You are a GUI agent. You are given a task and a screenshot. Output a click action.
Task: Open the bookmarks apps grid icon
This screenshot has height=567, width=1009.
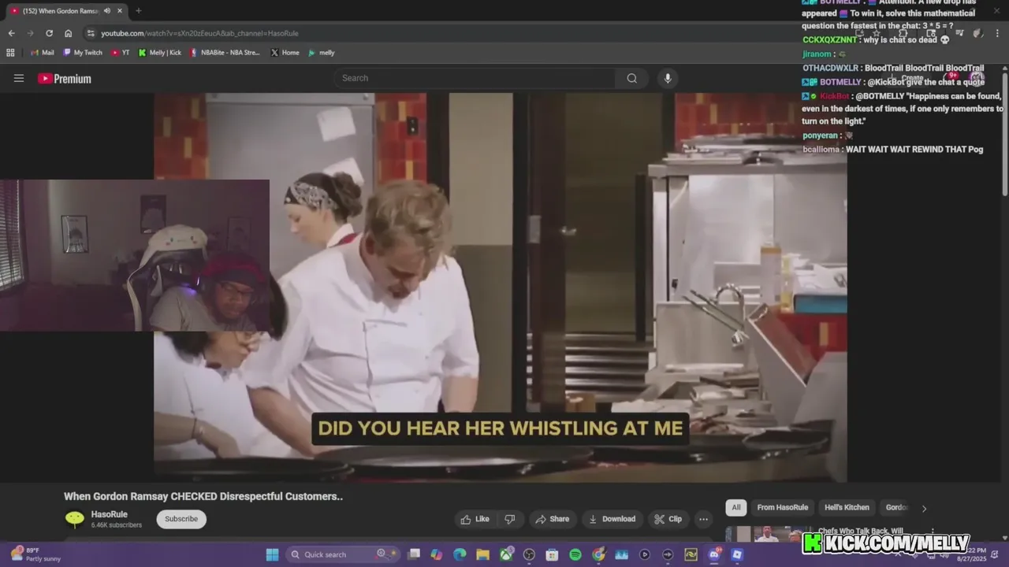pyautogui.click(x=10, y=53)
